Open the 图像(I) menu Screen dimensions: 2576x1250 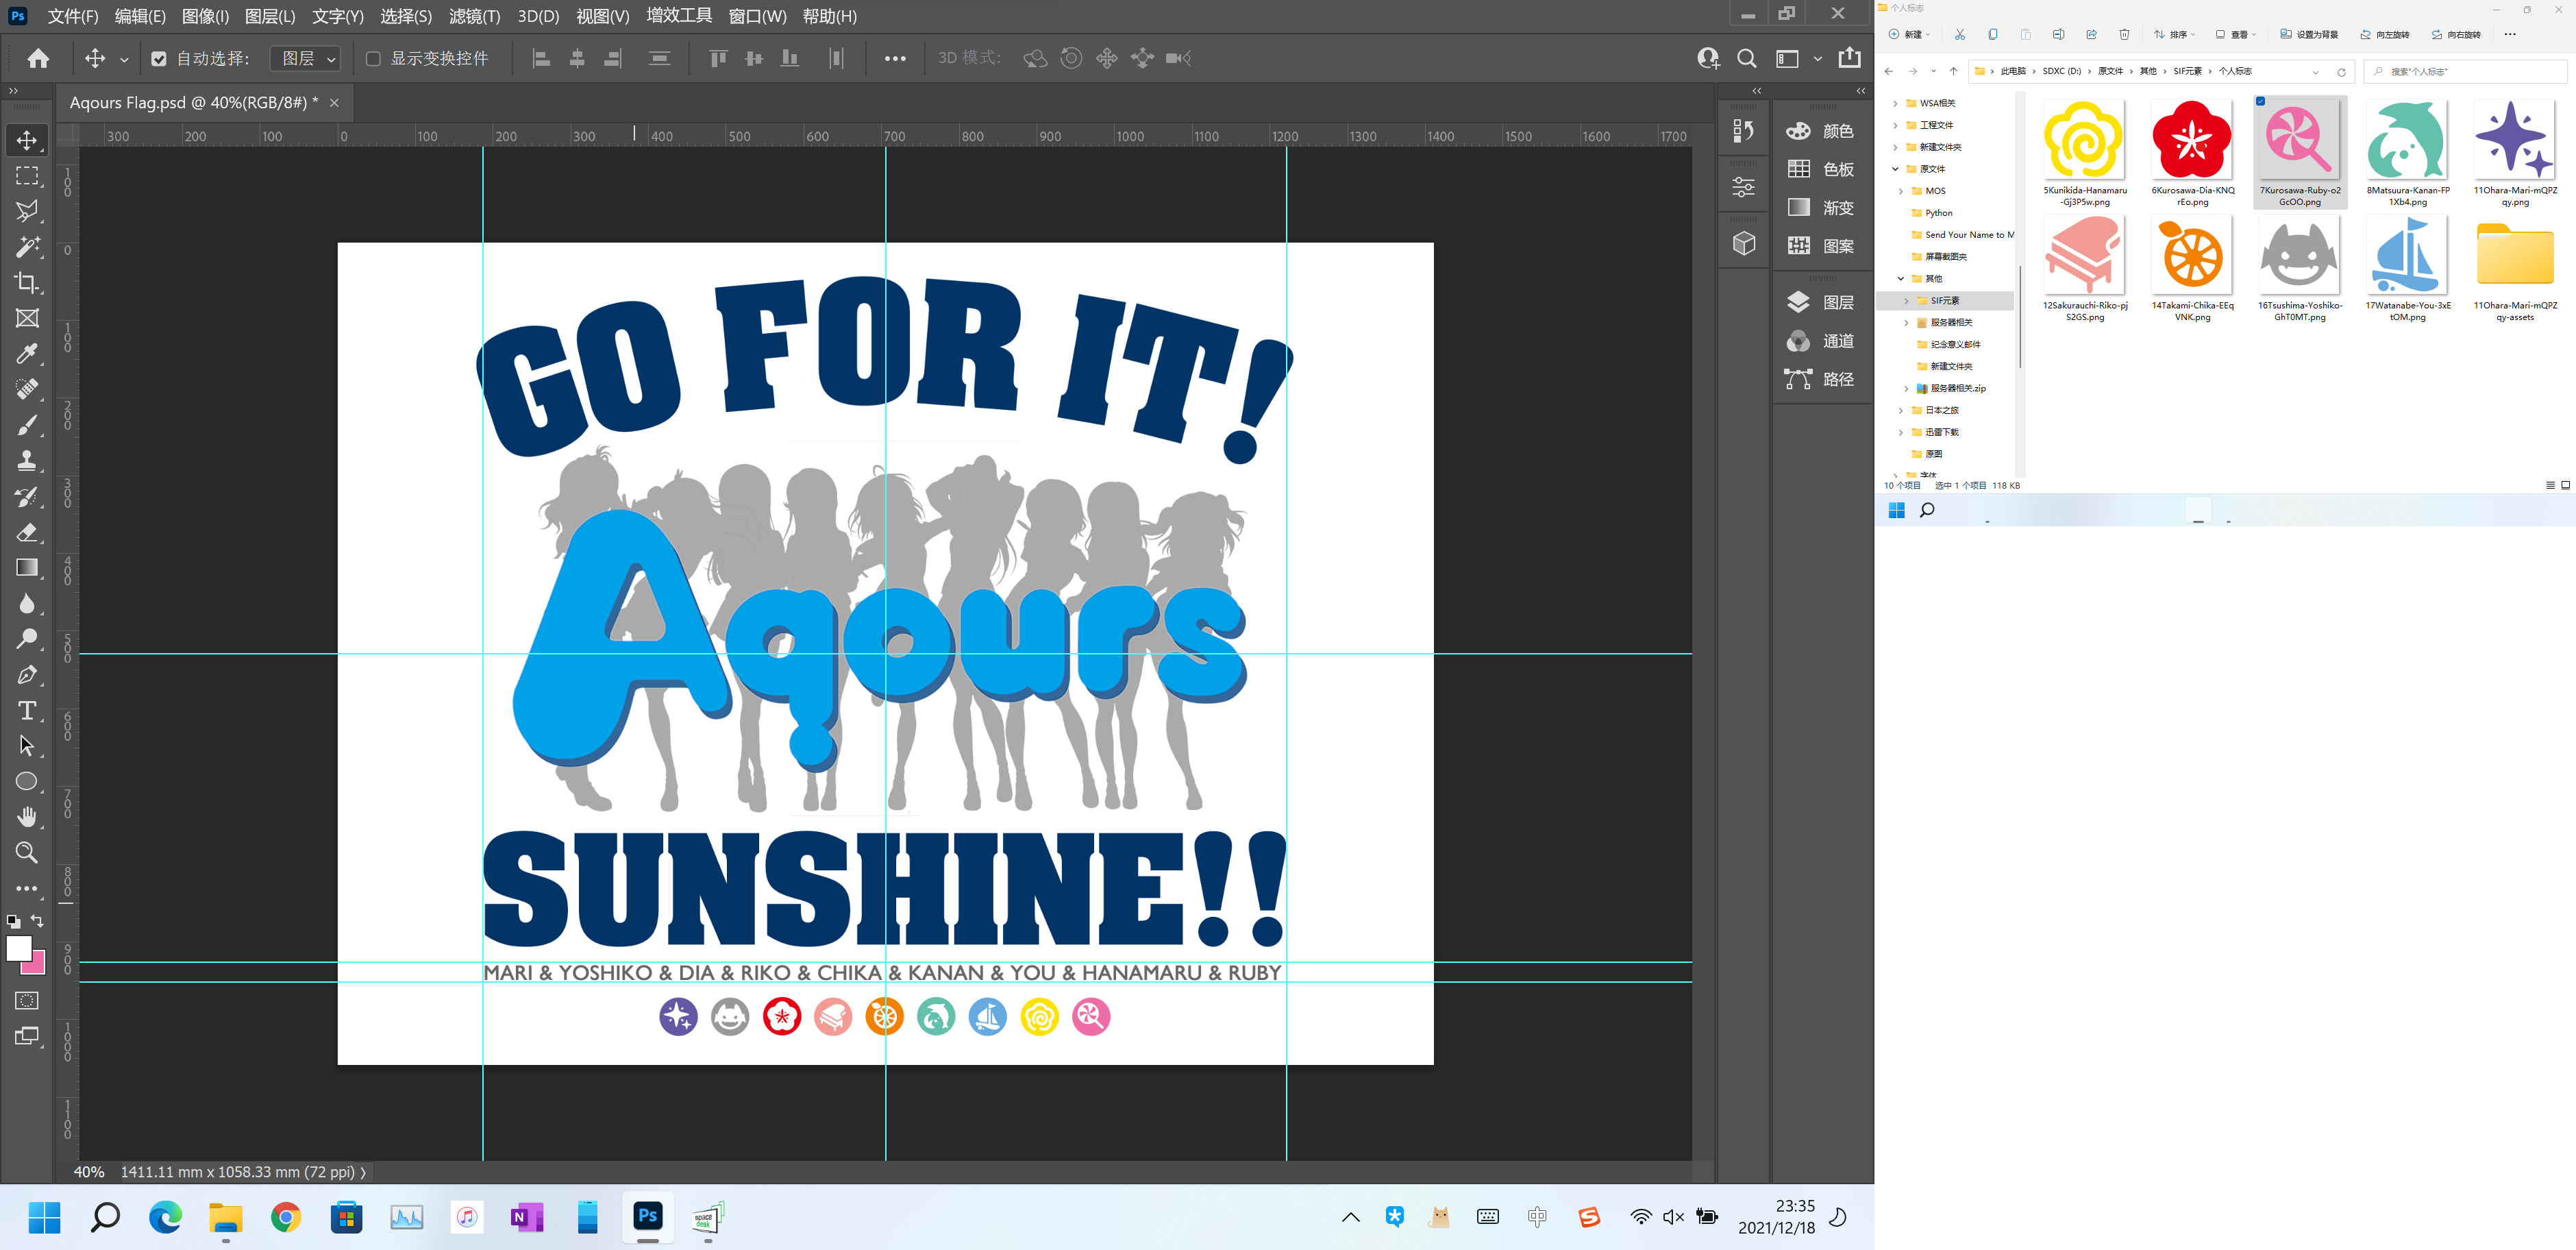point(205,16)
